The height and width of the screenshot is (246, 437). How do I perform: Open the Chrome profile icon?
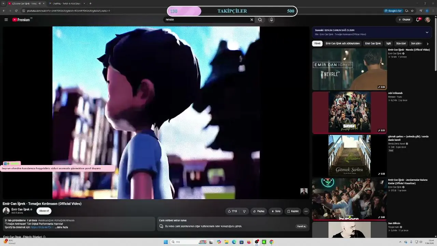(x=427, y=11)
